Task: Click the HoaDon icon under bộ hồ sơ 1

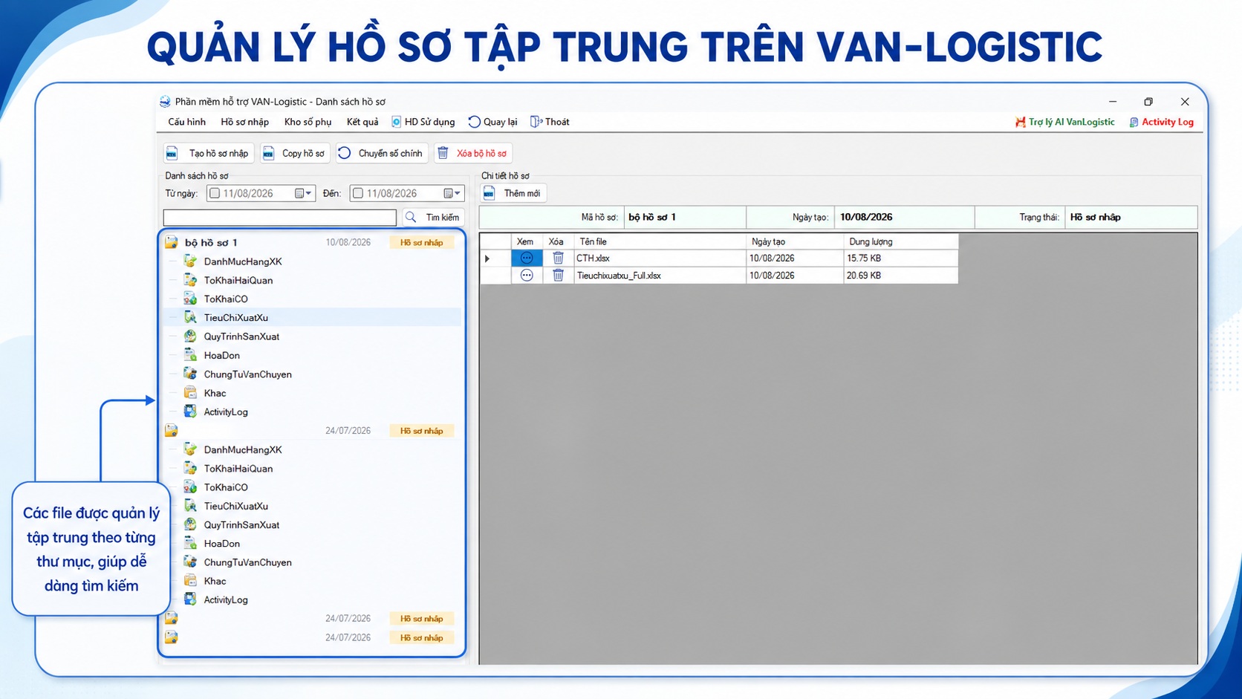Action: [191, 355]
